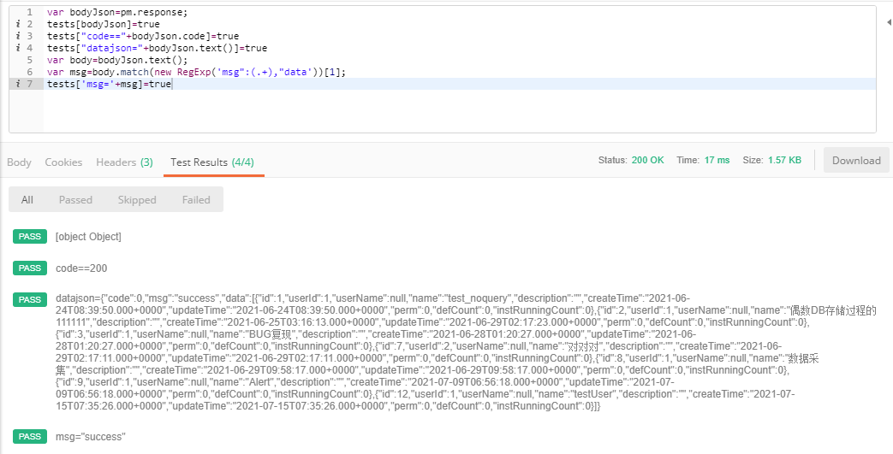
Task: Place cursor on RegExp match line 6
Action: pos(196,72)
